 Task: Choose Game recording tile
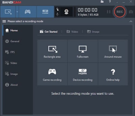tap(52, 74)
